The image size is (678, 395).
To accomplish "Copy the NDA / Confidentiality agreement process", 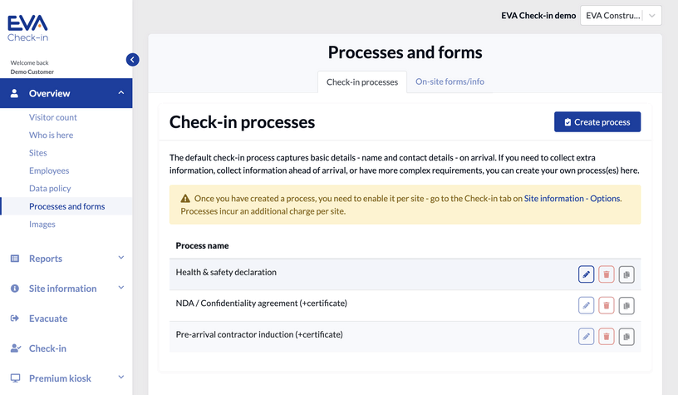I will 626,306.
